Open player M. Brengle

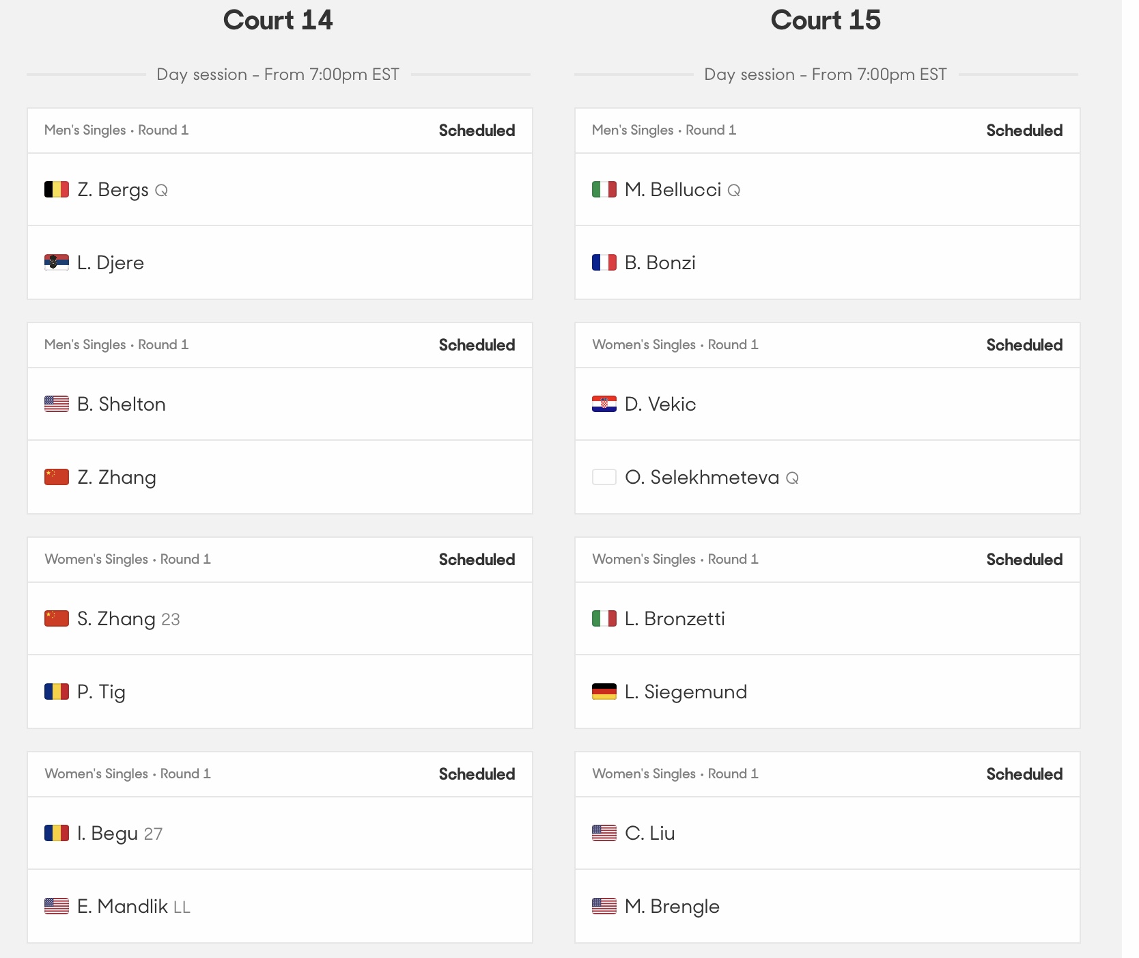click(673, 906)
